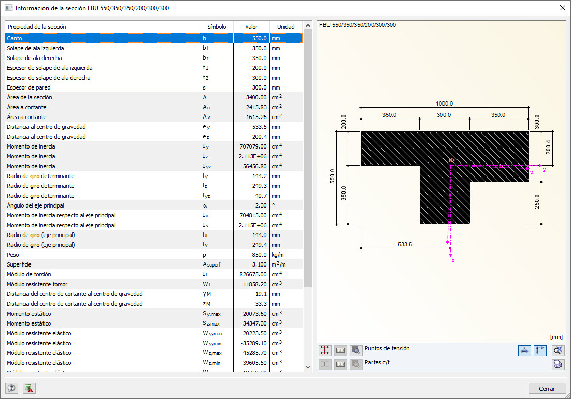Open details magnifier beside Partes c/t
571x399 pixels.
coord(355,364)
